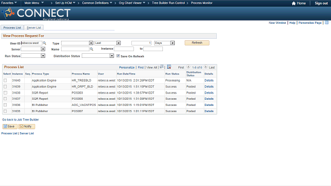Open the Run Status dropdown

coord(33,56)
